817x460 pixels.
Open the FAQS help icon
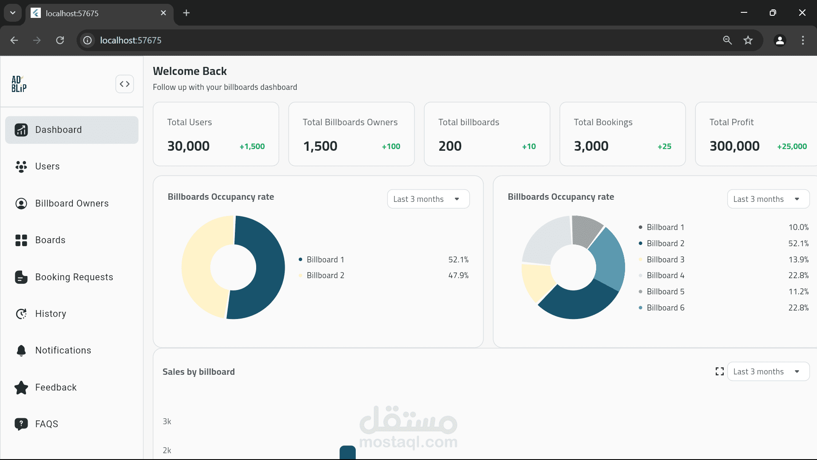[x=21, y=424]
